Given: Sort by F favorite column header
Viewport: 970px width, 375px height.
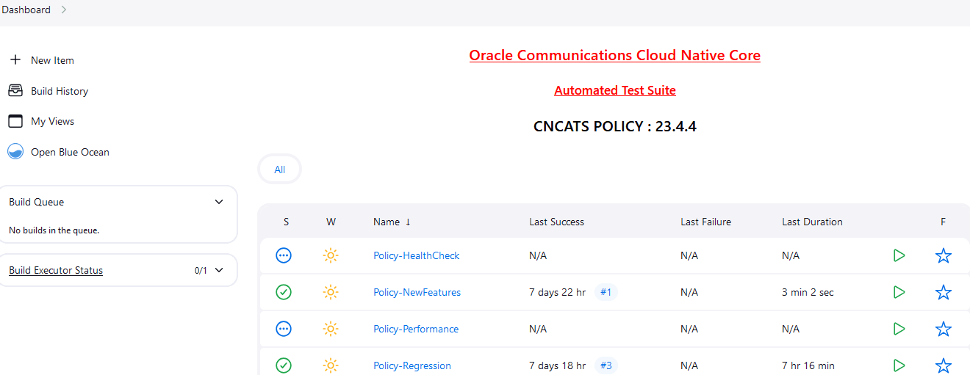Looking at the screenshot, I should point(943,222).
